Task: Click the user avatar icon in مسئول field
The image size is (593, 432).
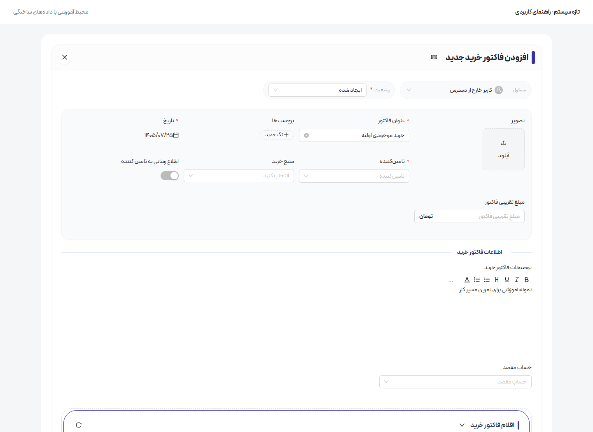Action: point(499,90)
